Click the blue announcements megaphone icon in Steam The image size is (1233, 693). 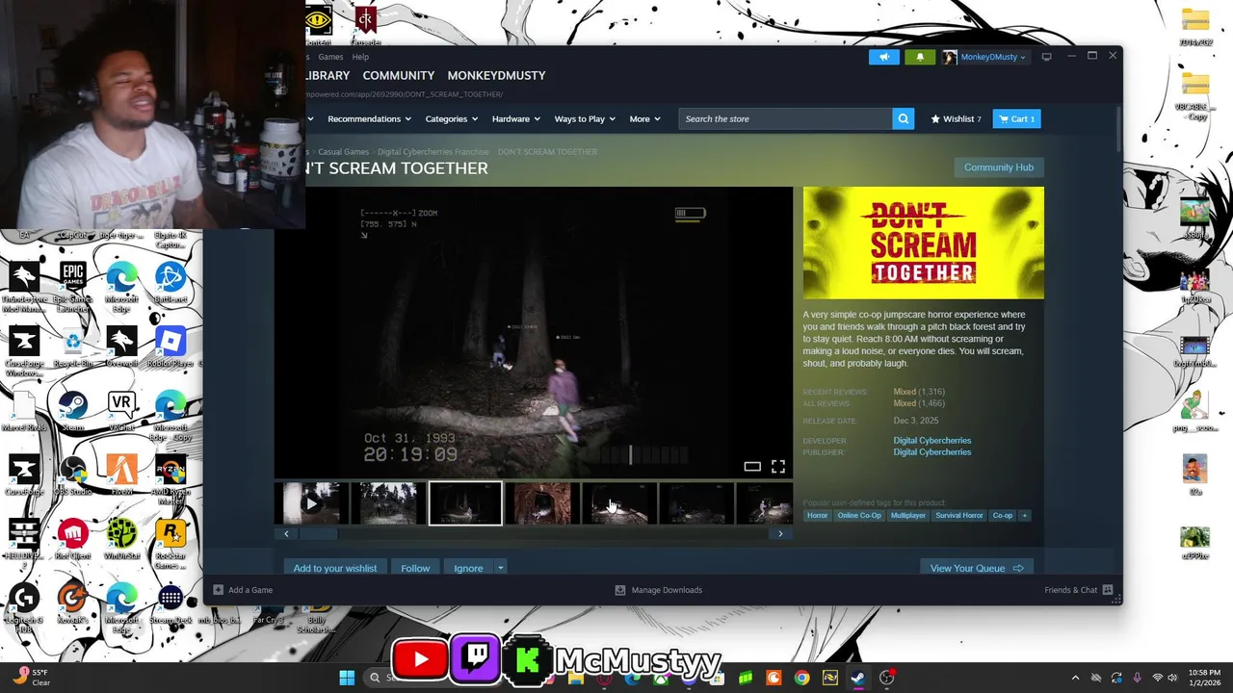click(x=884, y=57)
